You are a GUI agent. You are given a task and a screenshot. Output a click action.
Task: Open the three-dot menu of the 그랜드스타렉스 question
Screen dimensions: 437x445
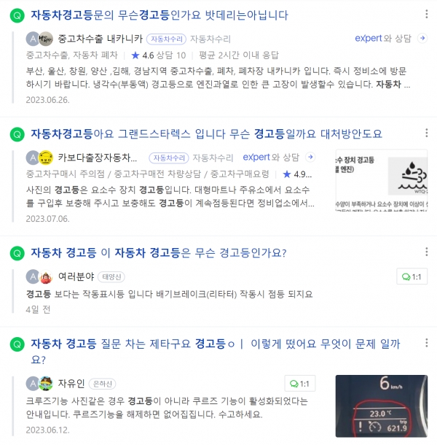427,133
